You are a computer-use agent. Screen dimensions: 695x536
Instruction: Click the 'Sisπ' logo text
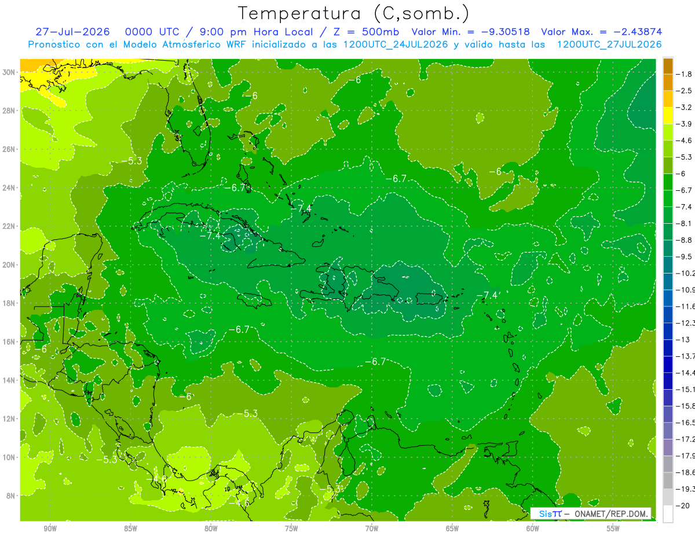click(x=550, y=513)
